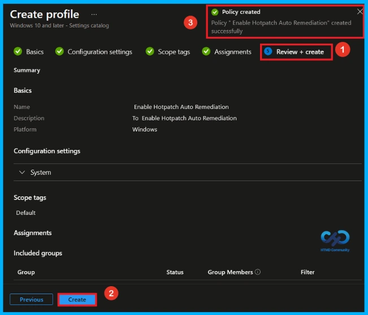Dismiss the Policy created notification
The image size is (368, 315).
[360, 11]
